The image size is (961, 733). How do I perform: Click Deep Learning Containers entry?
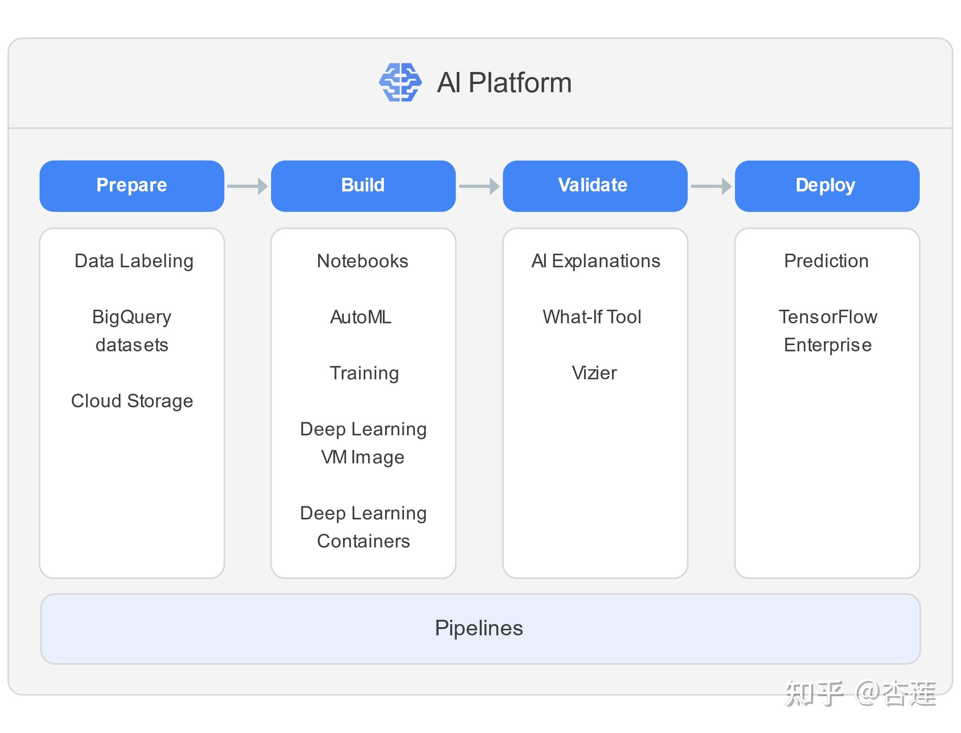(x=363, y=527)
